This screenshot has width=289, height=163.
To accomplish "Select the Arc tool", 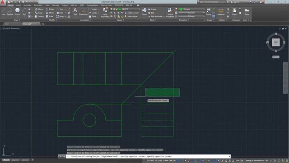I will (x=24, y=12).
